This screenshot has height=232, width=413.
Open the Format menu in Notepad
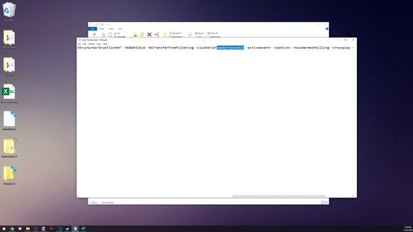click(x=92, y=44)
